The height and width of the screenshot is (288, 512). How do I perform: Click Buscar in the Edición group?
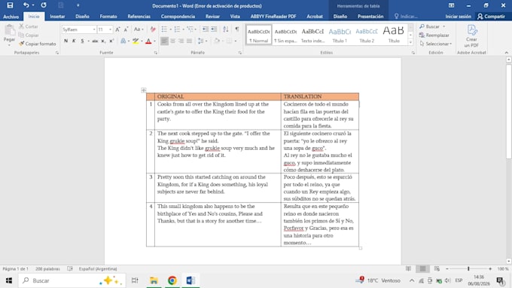tap(432, 26)
